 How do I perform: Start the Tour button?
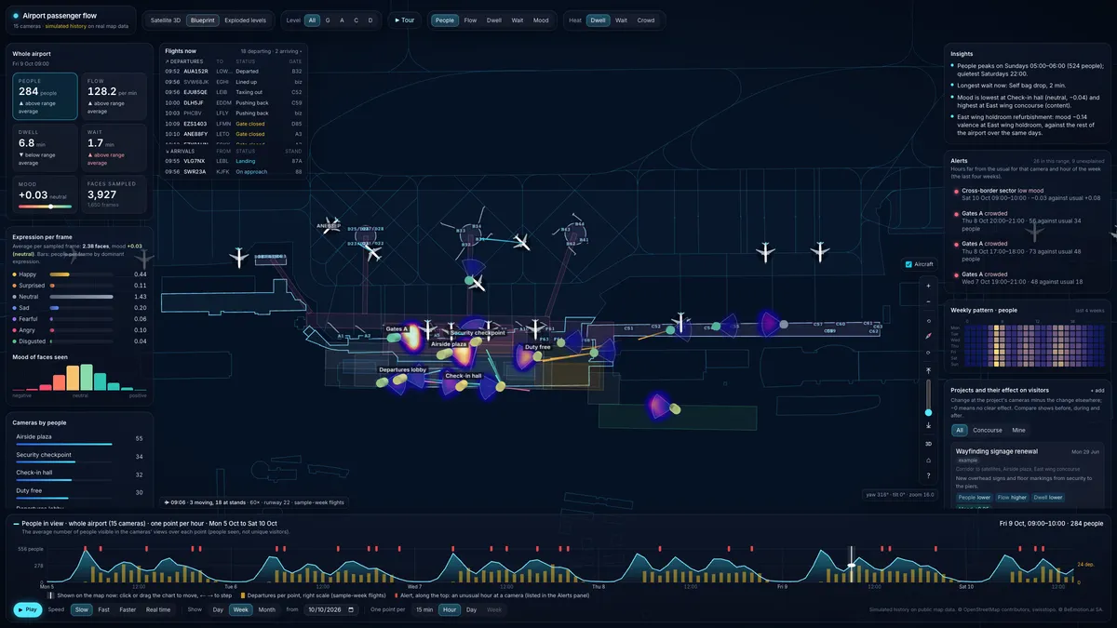click(403, 20)
